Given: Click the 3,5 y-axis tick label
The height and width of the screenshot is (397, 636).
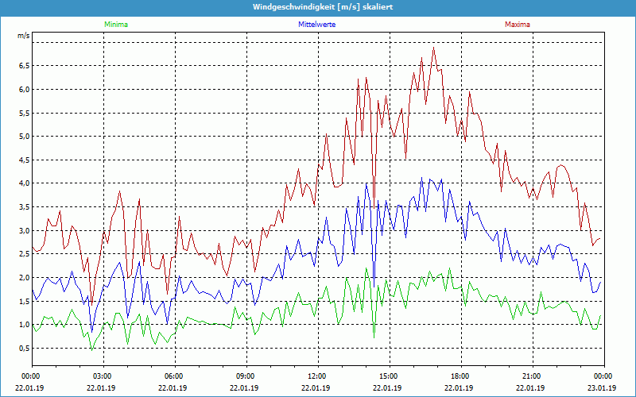Looking at the screenshot, I should [23, 207].
